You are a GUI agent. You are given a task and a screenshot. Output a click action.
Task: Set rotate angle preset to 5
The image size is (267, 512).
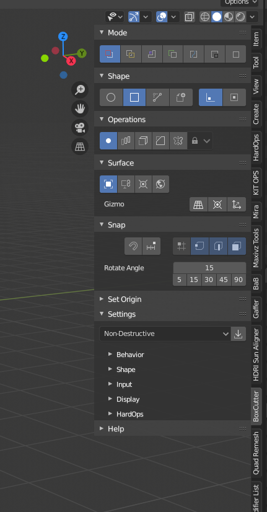(x=179, y=280)
